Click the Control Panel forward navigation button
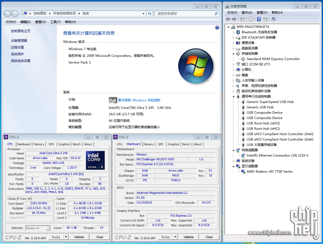Image resolution: width=323 pixels, height=244 pixels. click(15, 14)
